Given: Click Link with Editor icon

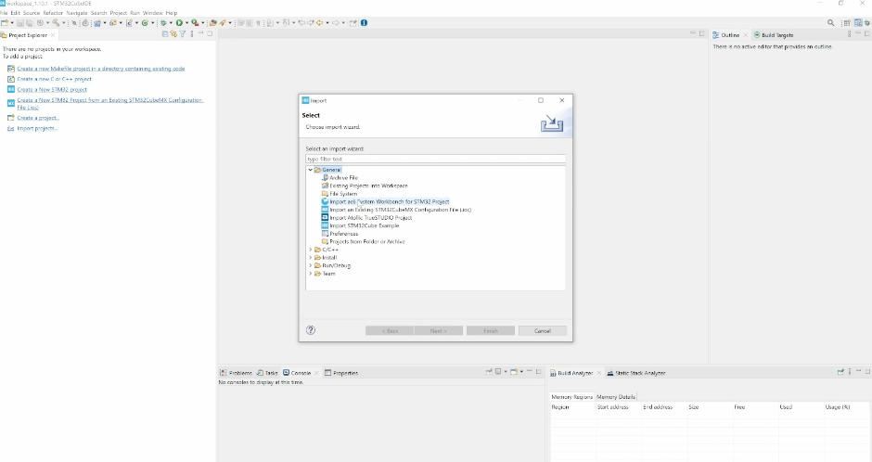Looking at the screenshot, I should (173, 34).
